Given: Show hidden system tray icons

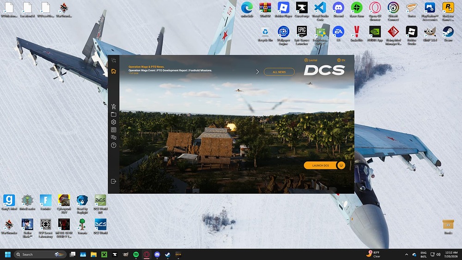Looking at the screenshot, I should 407,254.
